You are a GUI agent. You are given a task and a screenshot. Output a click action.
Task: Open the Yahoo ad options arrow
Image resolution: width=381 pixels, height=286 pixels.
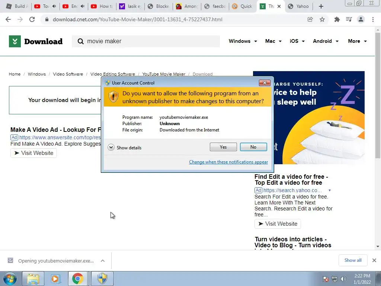(x=330, y=190)
